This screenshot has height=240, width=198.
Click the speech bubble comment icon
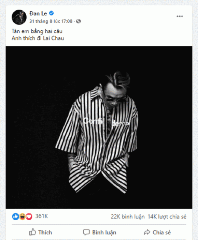[86, 232]
